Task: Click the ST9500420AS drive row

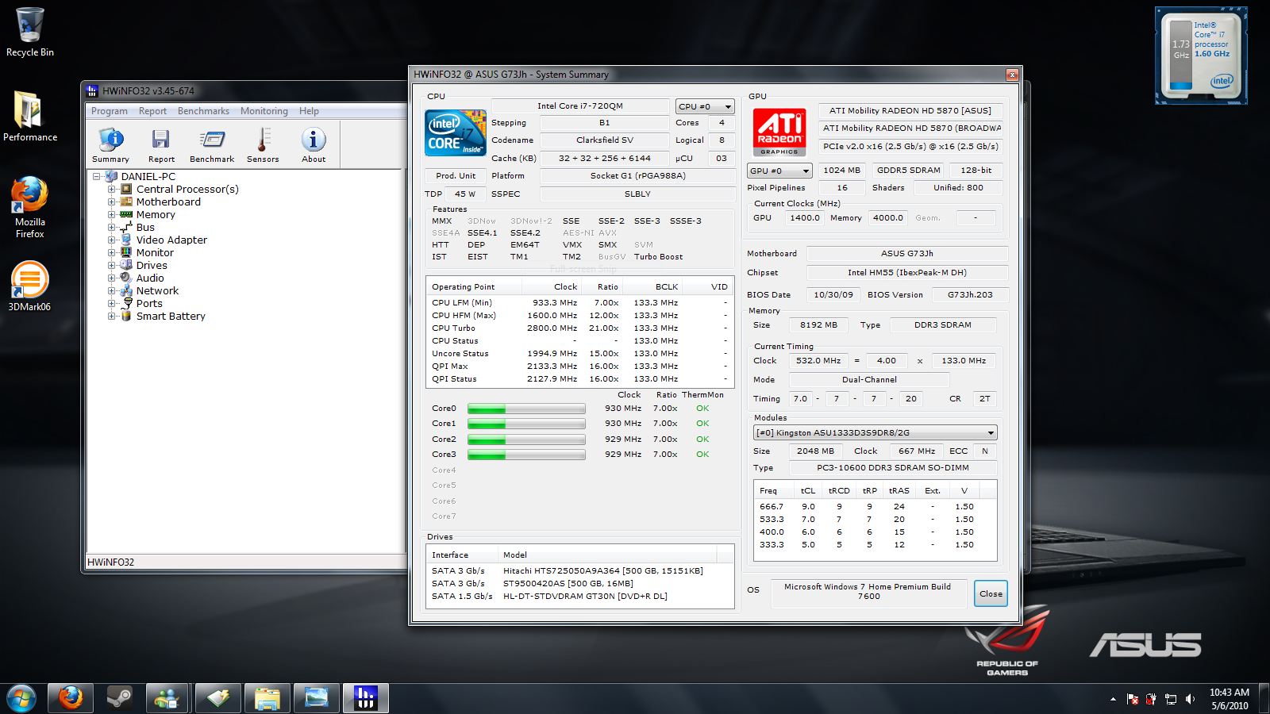Action: click(x=580, y=584)
